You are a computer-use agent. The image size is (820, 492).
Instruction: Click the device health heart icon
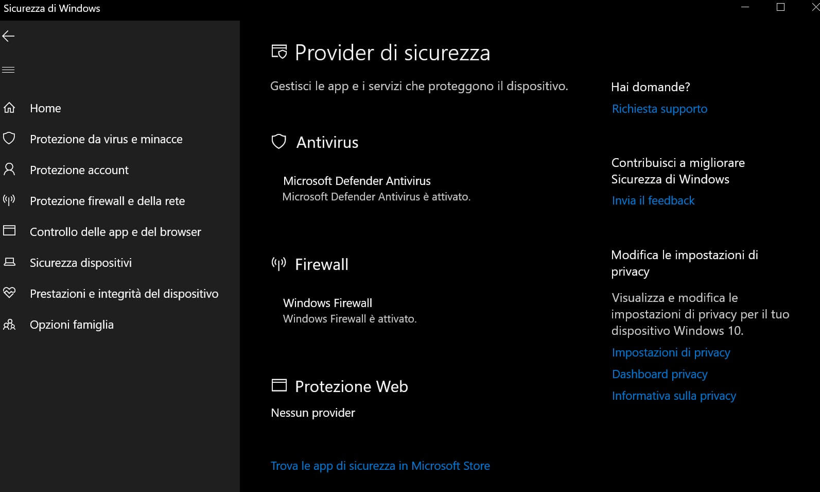pyautogui.click(x=9, y=293)
